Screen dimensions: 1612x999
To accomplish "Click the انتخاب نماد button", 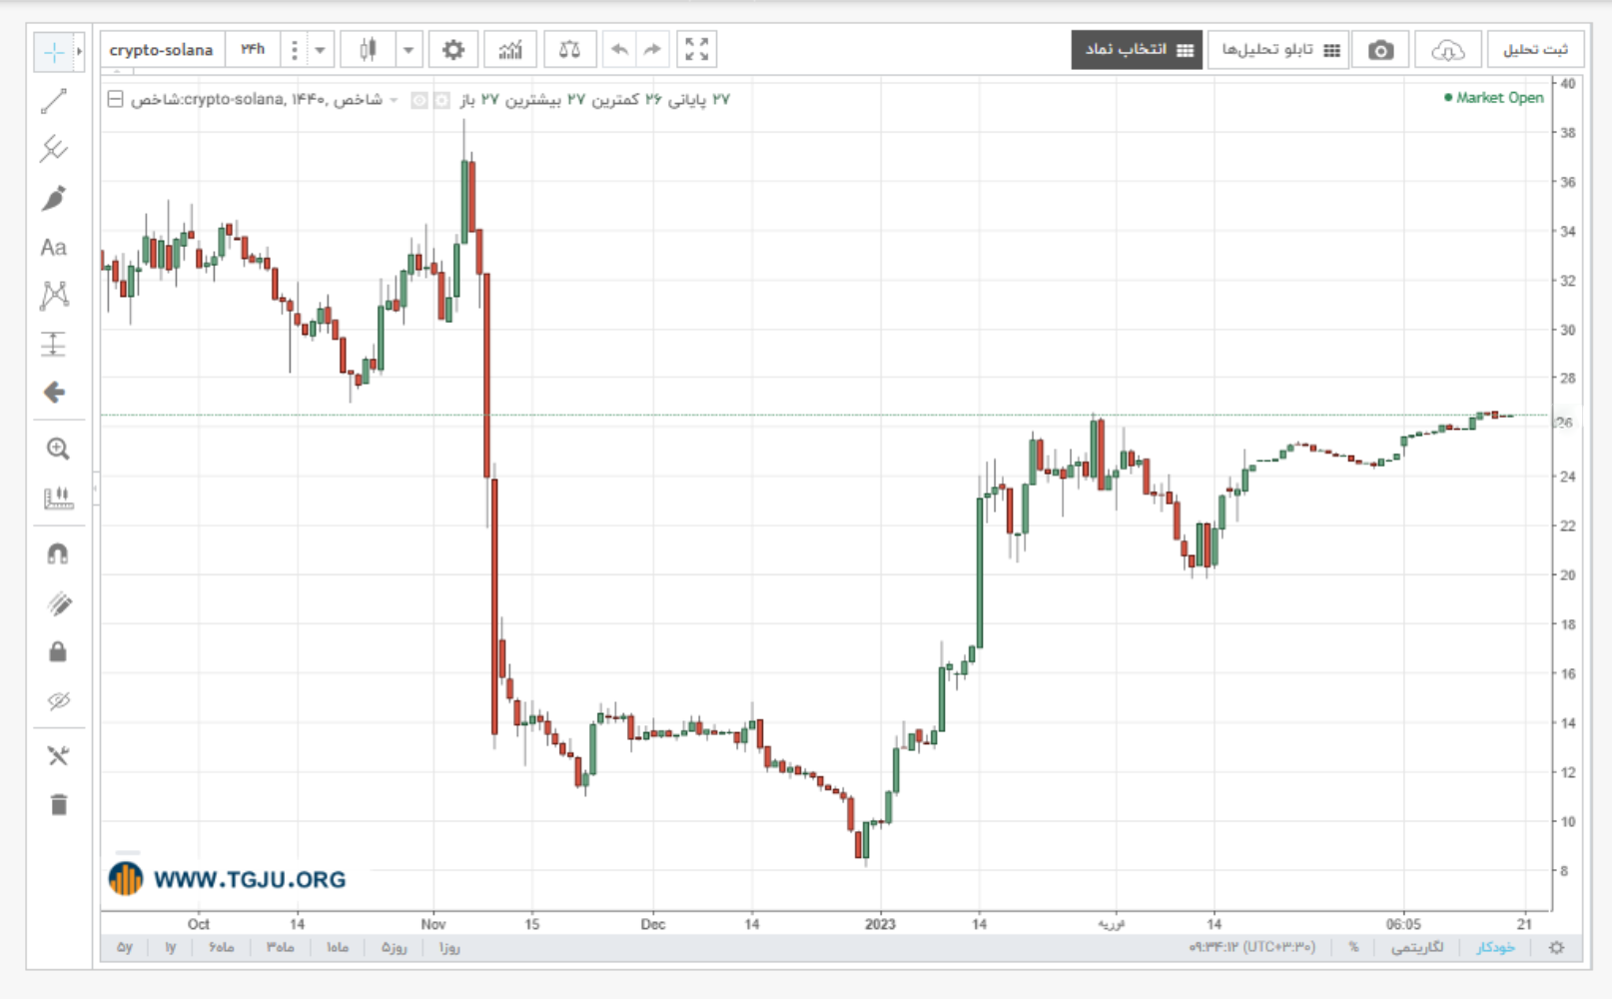I will 1137,50.
